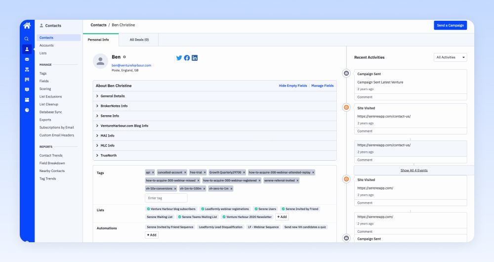Image resolution: width=494 pixels, height=262 pixels.
Task: Open search from the blue sidebar
Action: (x=27, y=39)
